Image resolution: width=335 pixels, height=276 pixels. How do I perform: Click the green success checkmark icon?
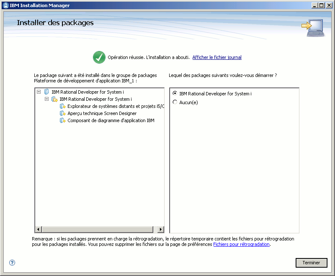[x=99, y=57]
